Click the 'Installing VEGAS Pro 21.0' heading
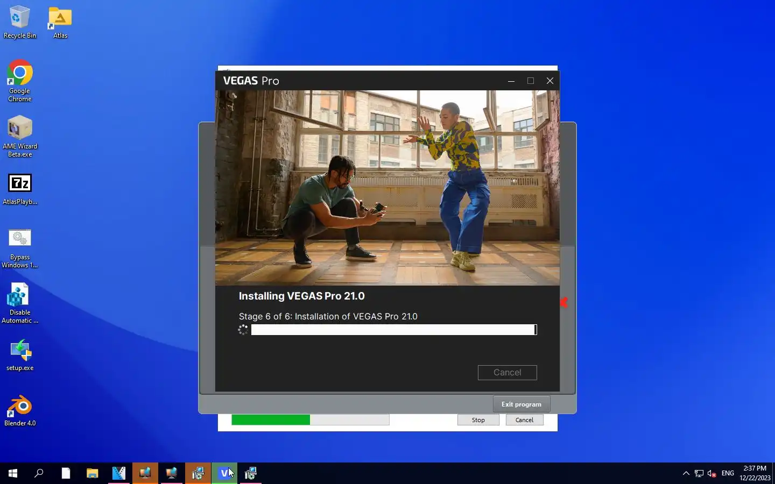This screenshot has height=484, width=775. [x=301, y=296]
